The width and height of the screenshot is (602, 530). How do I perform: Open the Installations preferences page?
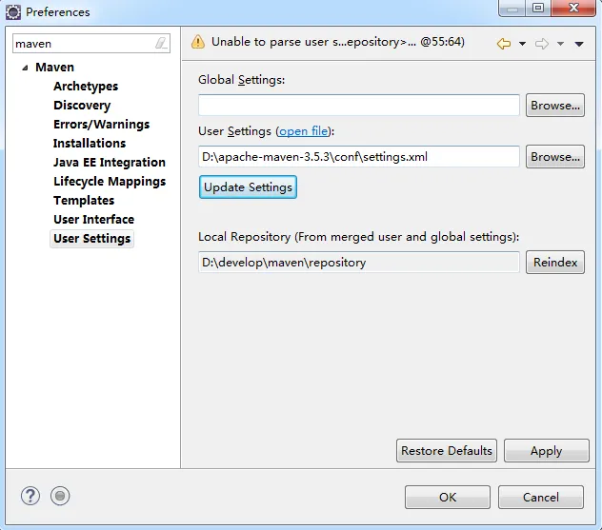click(x=90, y=144)
